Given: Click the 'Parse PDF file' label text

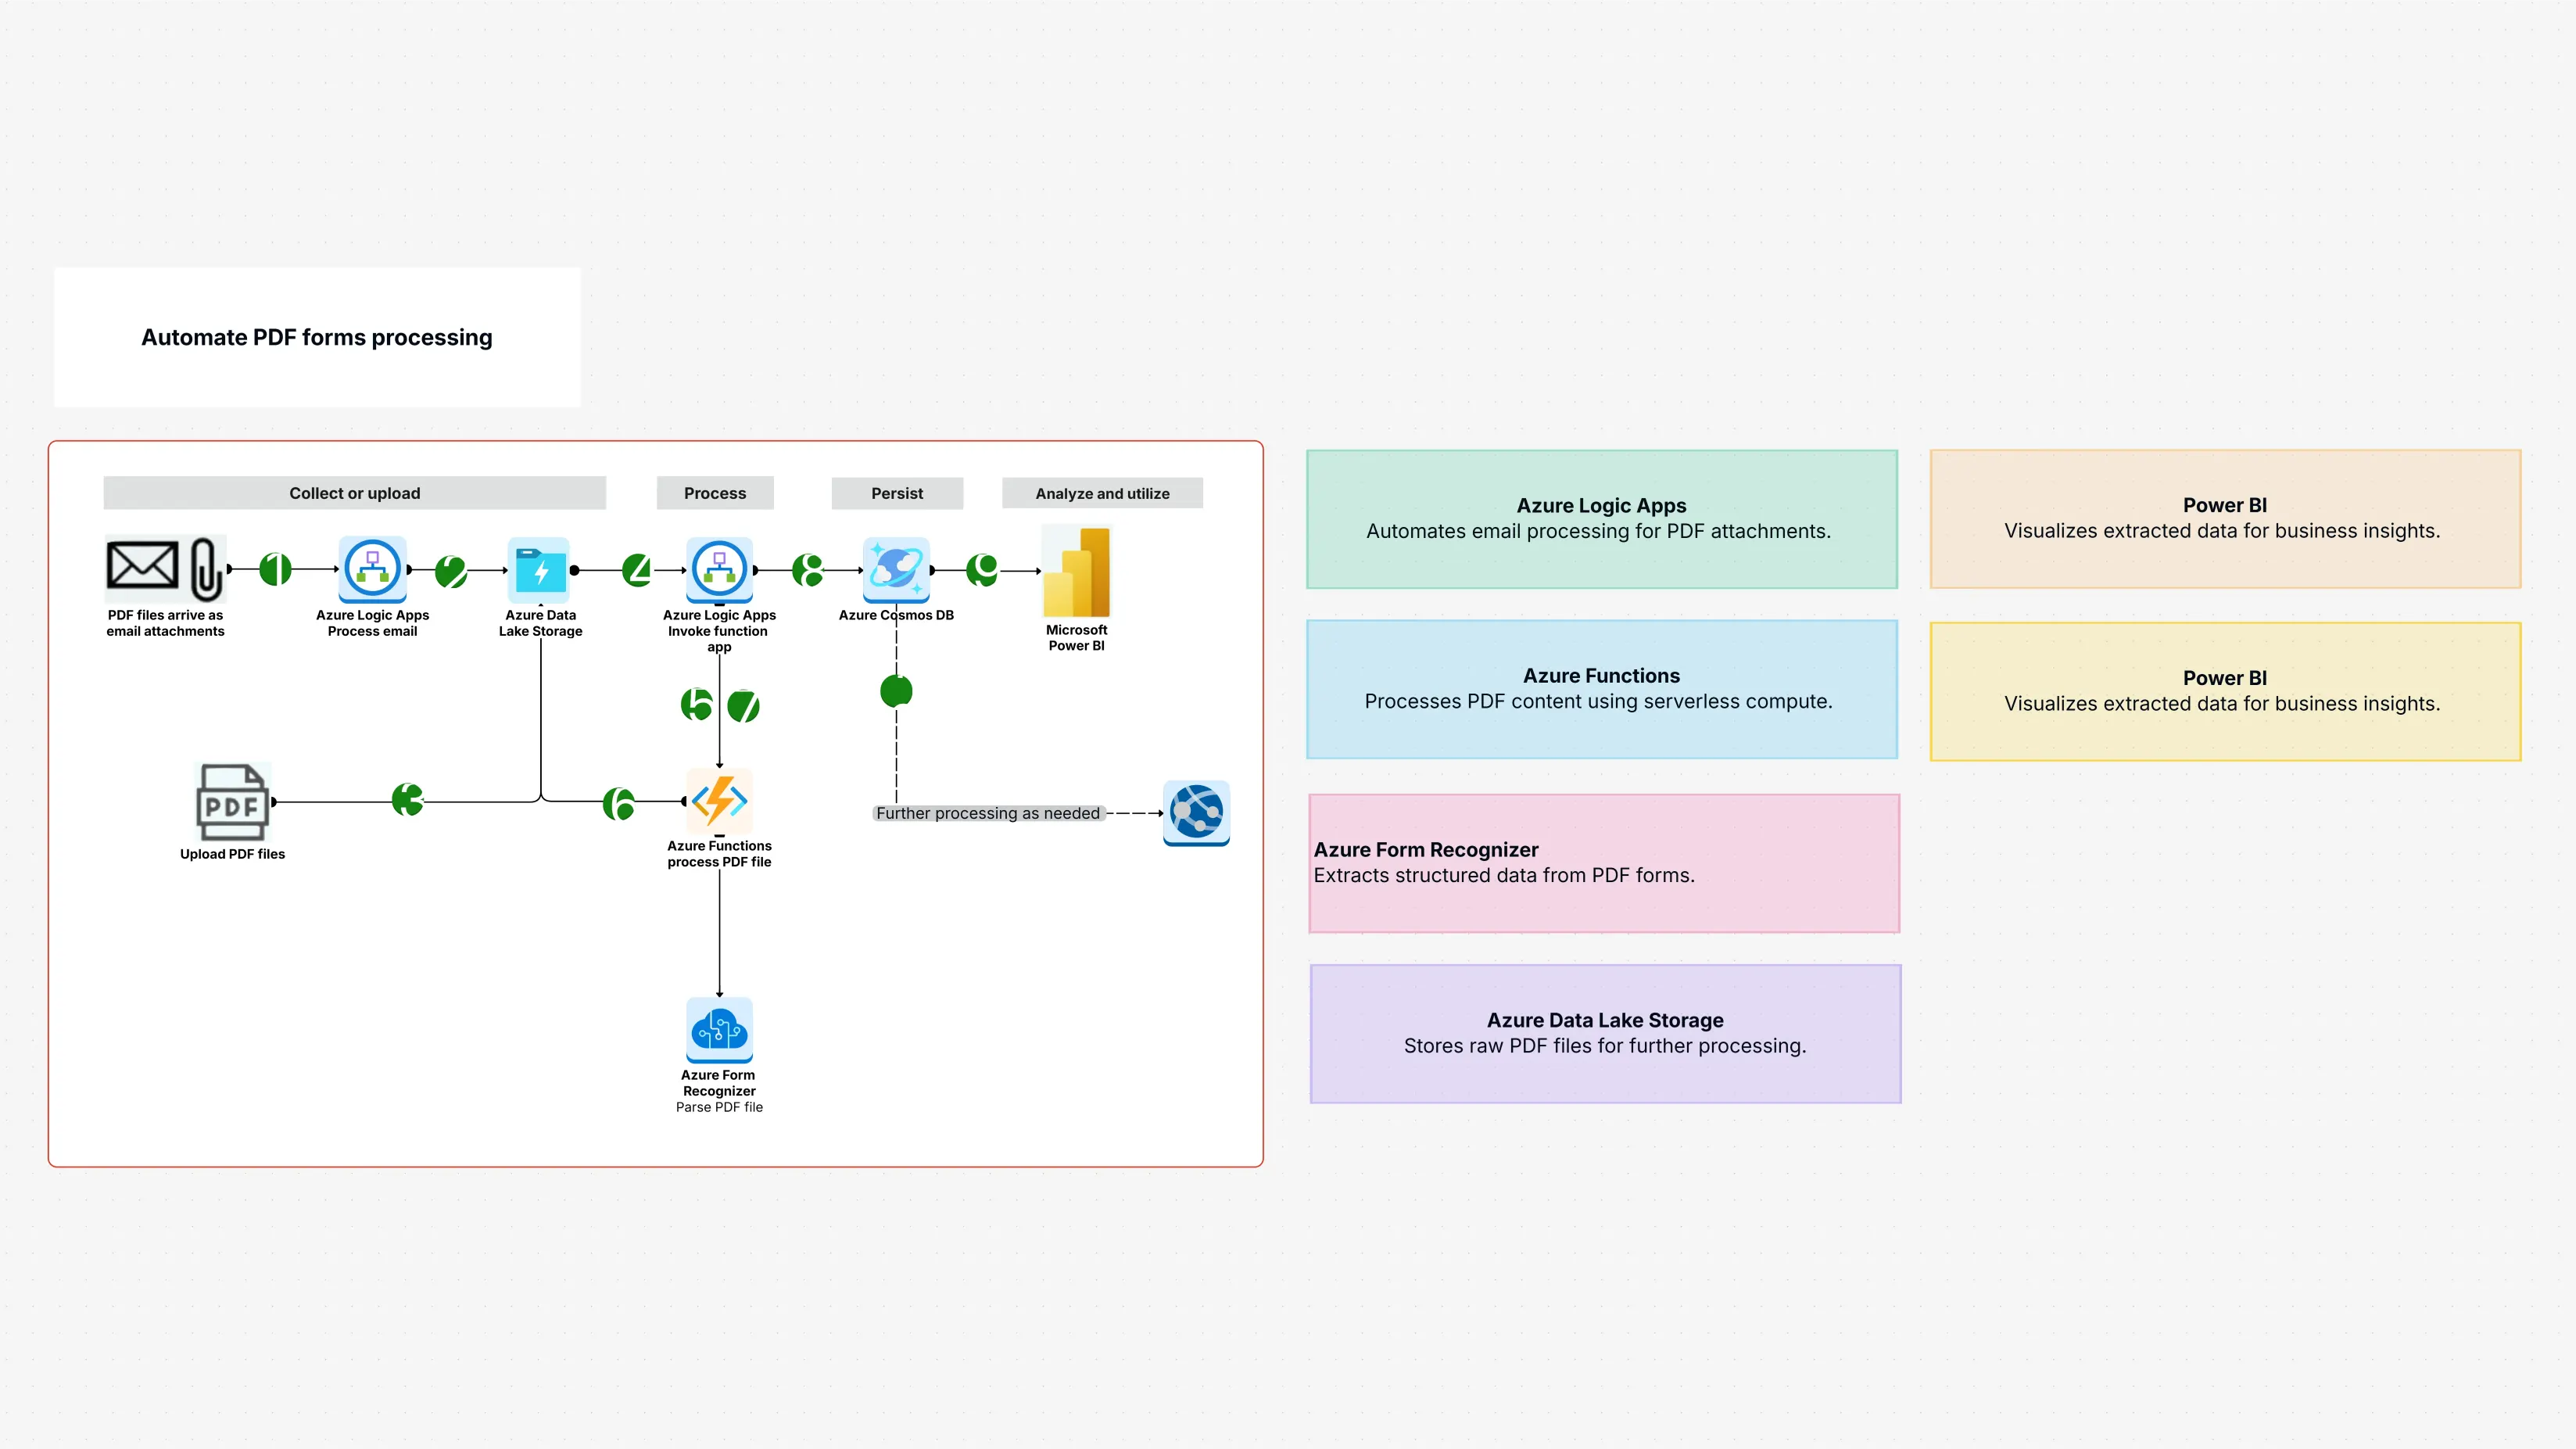Looking at the screenshot, I should point(719,1107).
